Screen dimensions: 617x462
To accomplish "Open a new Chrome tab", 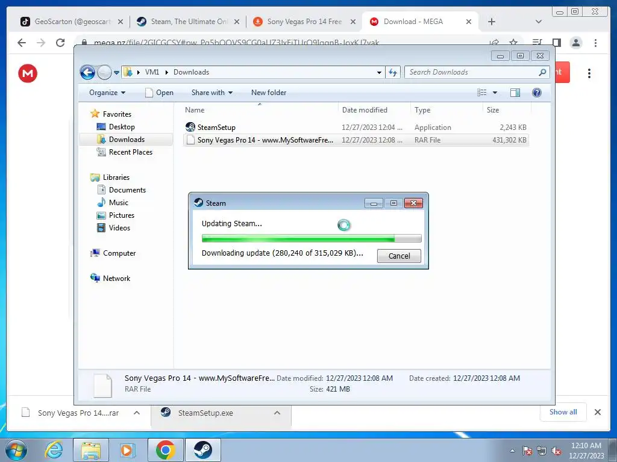I will [492, 22].
